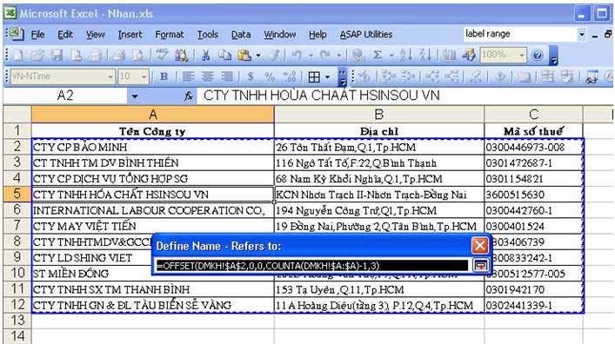The height and width of the screenshot is (344, 615).
Task: Run the Spelling check icon
Action: 162,56
